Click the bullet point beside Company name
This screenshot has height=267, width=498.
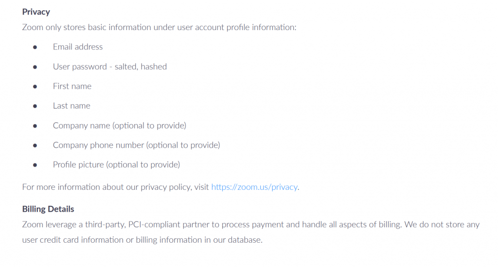click(35, 126)
